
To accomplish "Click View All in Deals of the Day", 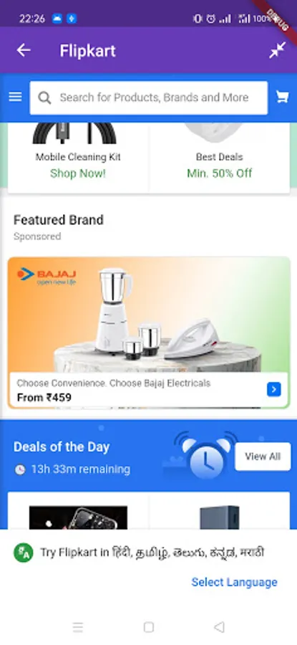I will (263, 457).
